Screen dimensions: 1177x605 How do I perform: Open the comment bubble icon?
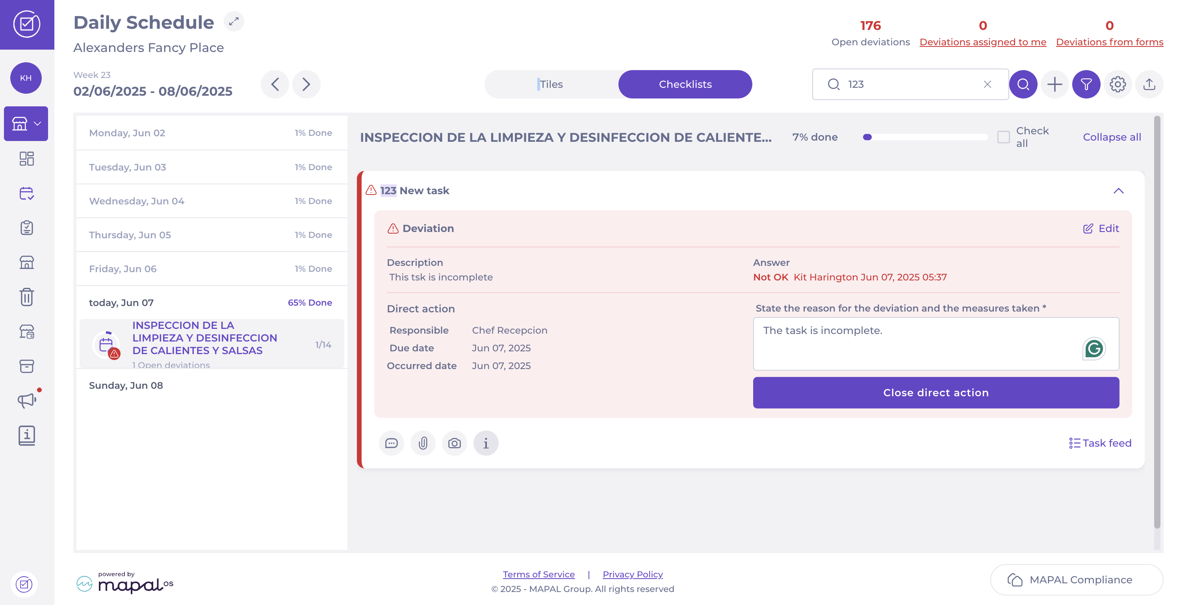(391, 443)
